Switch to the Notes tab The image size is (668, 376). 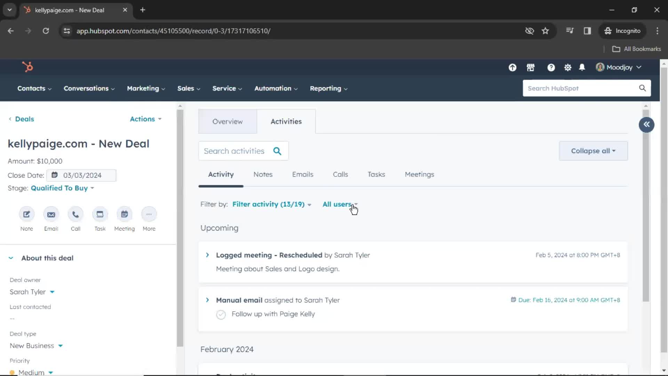[x=263, y=174]
